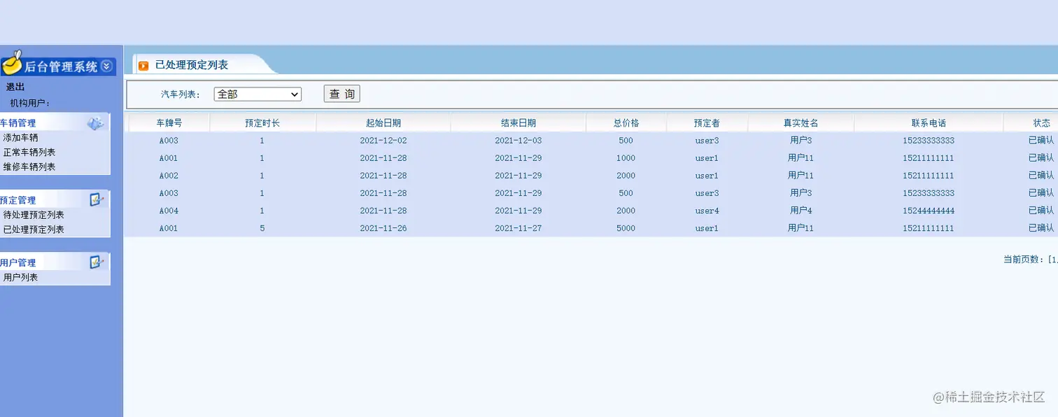Image resolution: width=1058 pixels, height=417 pixels.
Task: Click total price 1000
Action: pos(626,158)
